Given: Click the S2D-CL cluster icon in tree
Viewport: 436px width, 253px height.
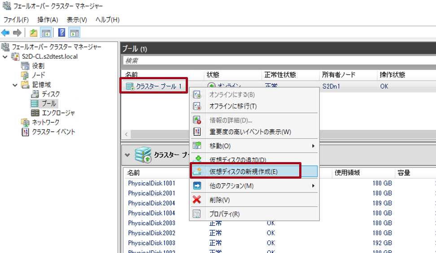Looking at the screenshot, I should [15, 56].
